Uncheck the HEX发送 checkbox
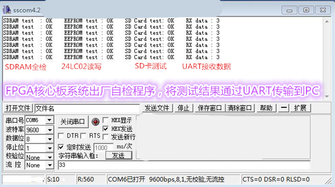Image resolution: width=335 pixels, height=187 pixels. coord(106,129)
